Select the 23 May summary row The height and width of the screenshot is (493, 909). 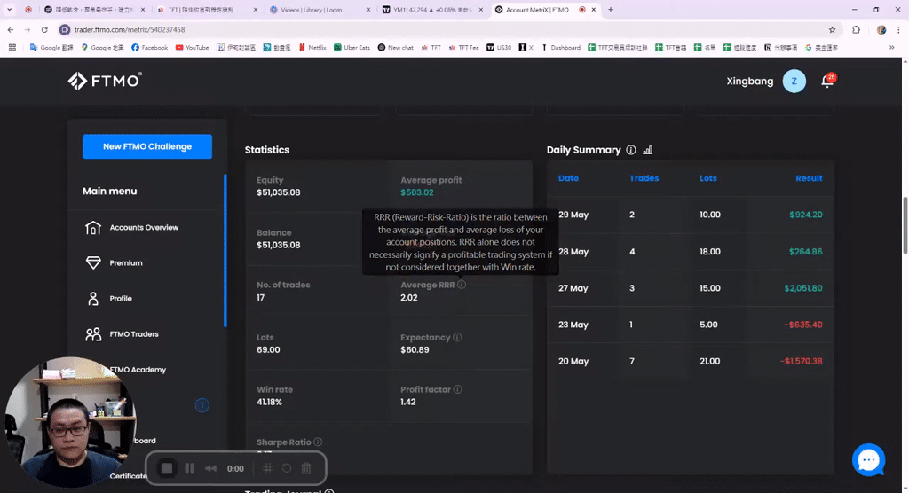click(691, 325)
